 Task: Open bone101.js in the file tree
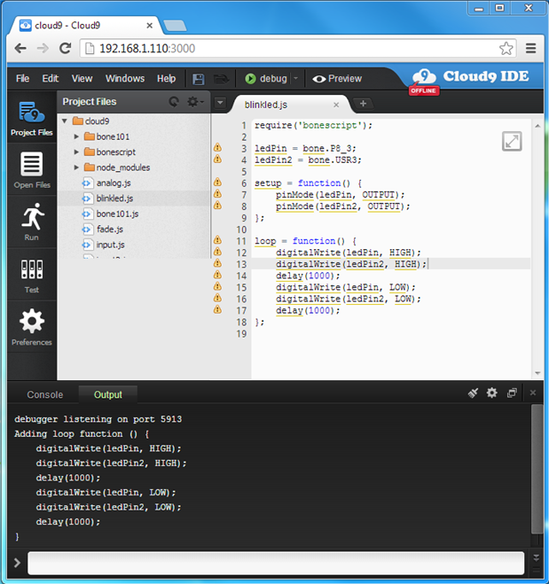click(x=117, y=214)
